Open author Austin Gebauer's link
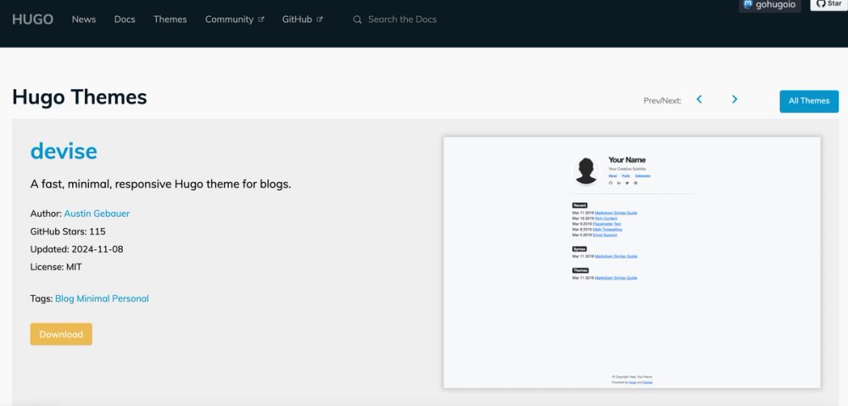 (97, 214)
